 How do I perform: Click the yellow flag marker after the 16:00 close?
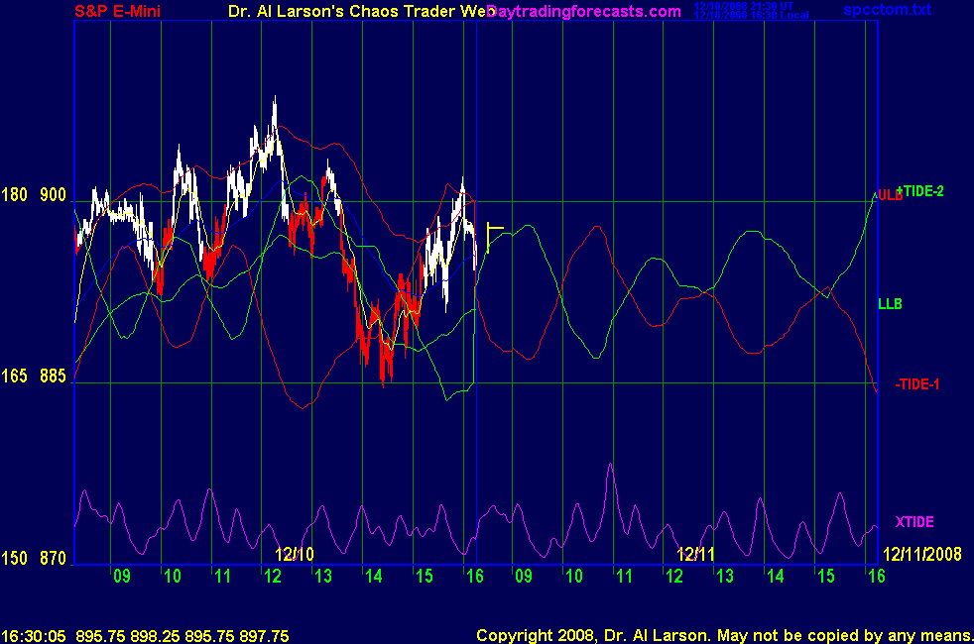[x=495, y=238]
